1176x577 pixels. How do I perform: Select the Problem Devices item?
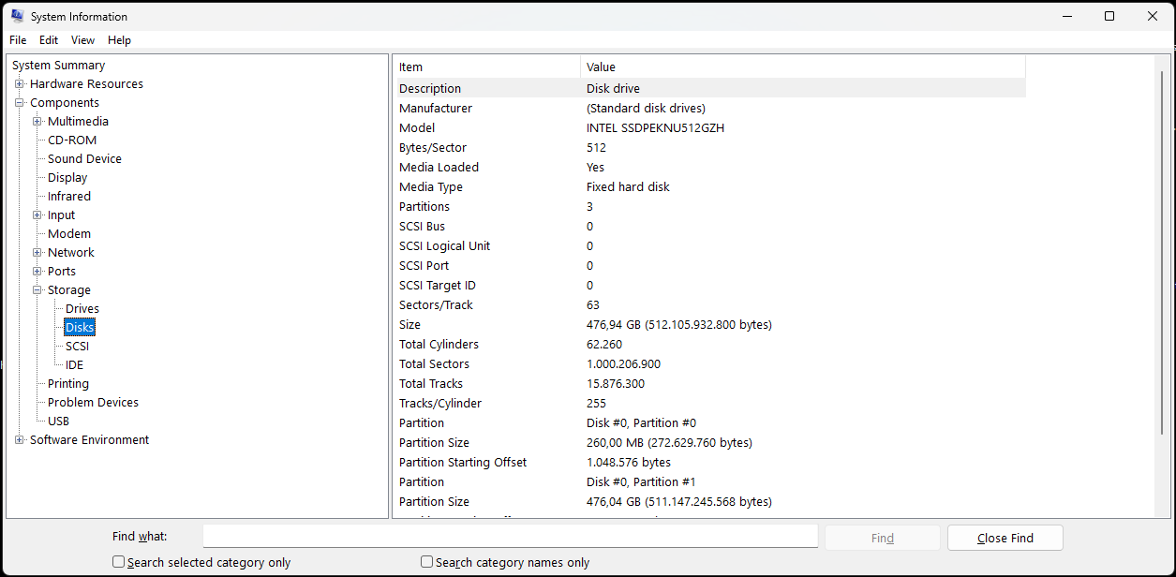[x=93, y=402]
